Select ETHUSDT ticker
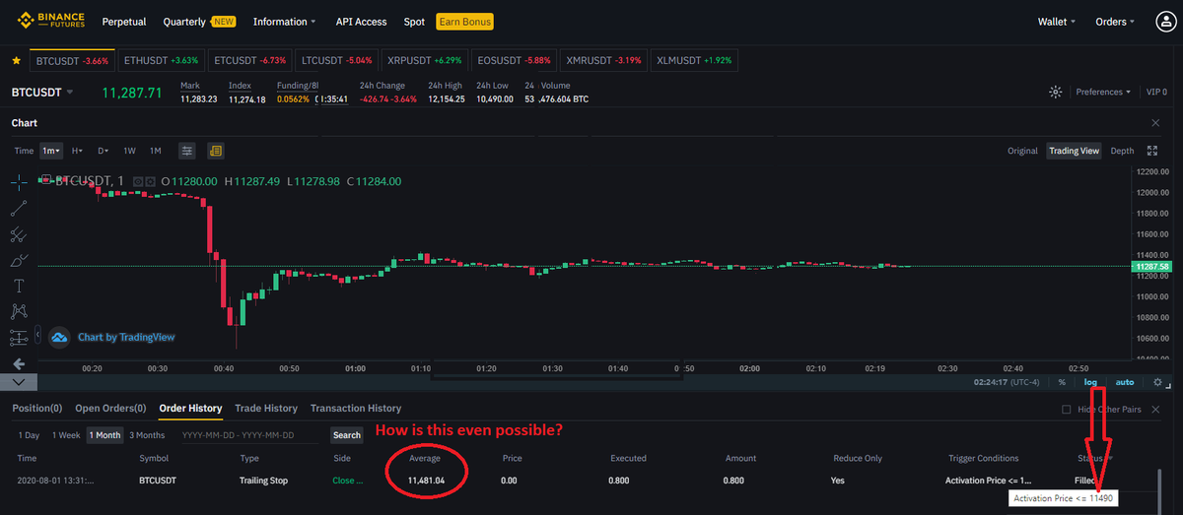The height and width of the screenshot is (515, 1183). coord(161,61)
